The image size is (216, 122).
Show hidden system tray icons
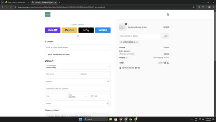(192, 119)
